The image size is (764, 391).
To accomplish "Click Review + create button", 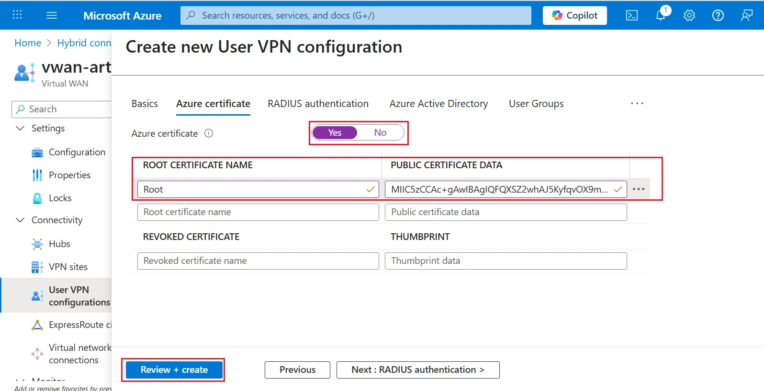I will [174, 369].
